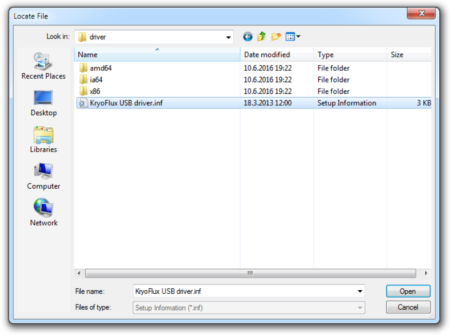
Task: Select the amd64 folder icon
Action: click(x=83, y=68)
